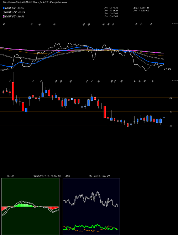Click the 52 price axis label
This screenshot has height=235, width=178.
point(171,98)
